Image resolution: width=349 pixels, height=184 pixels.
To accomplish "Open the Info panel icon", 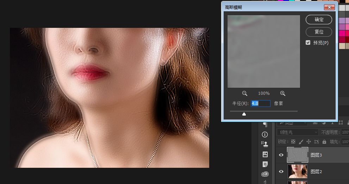I will (264, 134).
